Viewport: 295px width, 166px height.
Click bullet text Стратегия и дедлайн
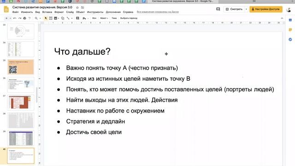pyautogui.click(x=95, y=121)
